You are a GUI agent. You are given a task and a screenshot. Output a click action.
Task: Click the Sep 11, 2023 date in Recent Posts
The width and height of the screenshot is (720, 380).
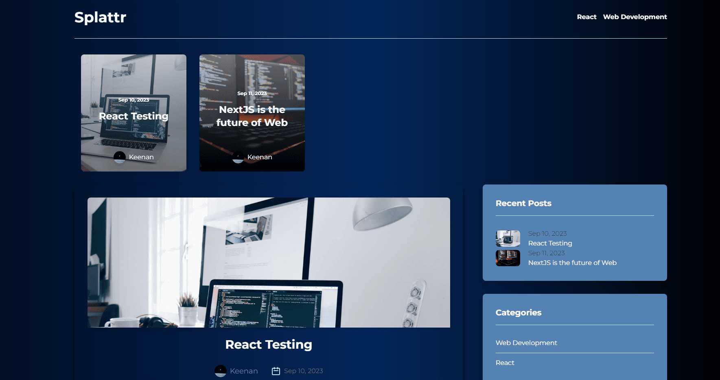pyautogui.click(x=547, y=253)
